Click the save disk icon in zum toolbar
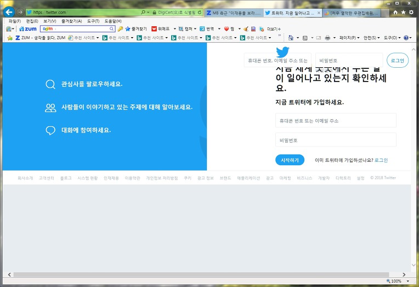 [253, 29]
